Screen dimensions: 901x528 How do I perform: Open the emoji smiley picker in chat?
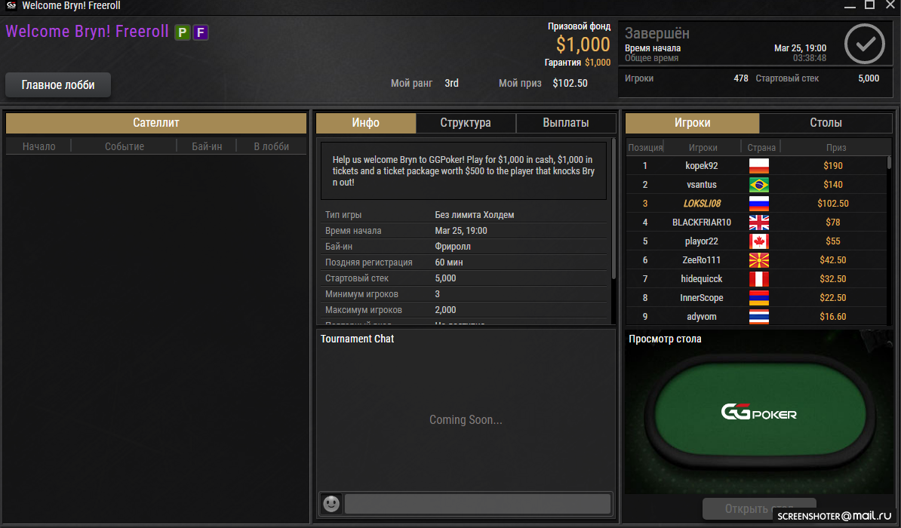point(331,504)
